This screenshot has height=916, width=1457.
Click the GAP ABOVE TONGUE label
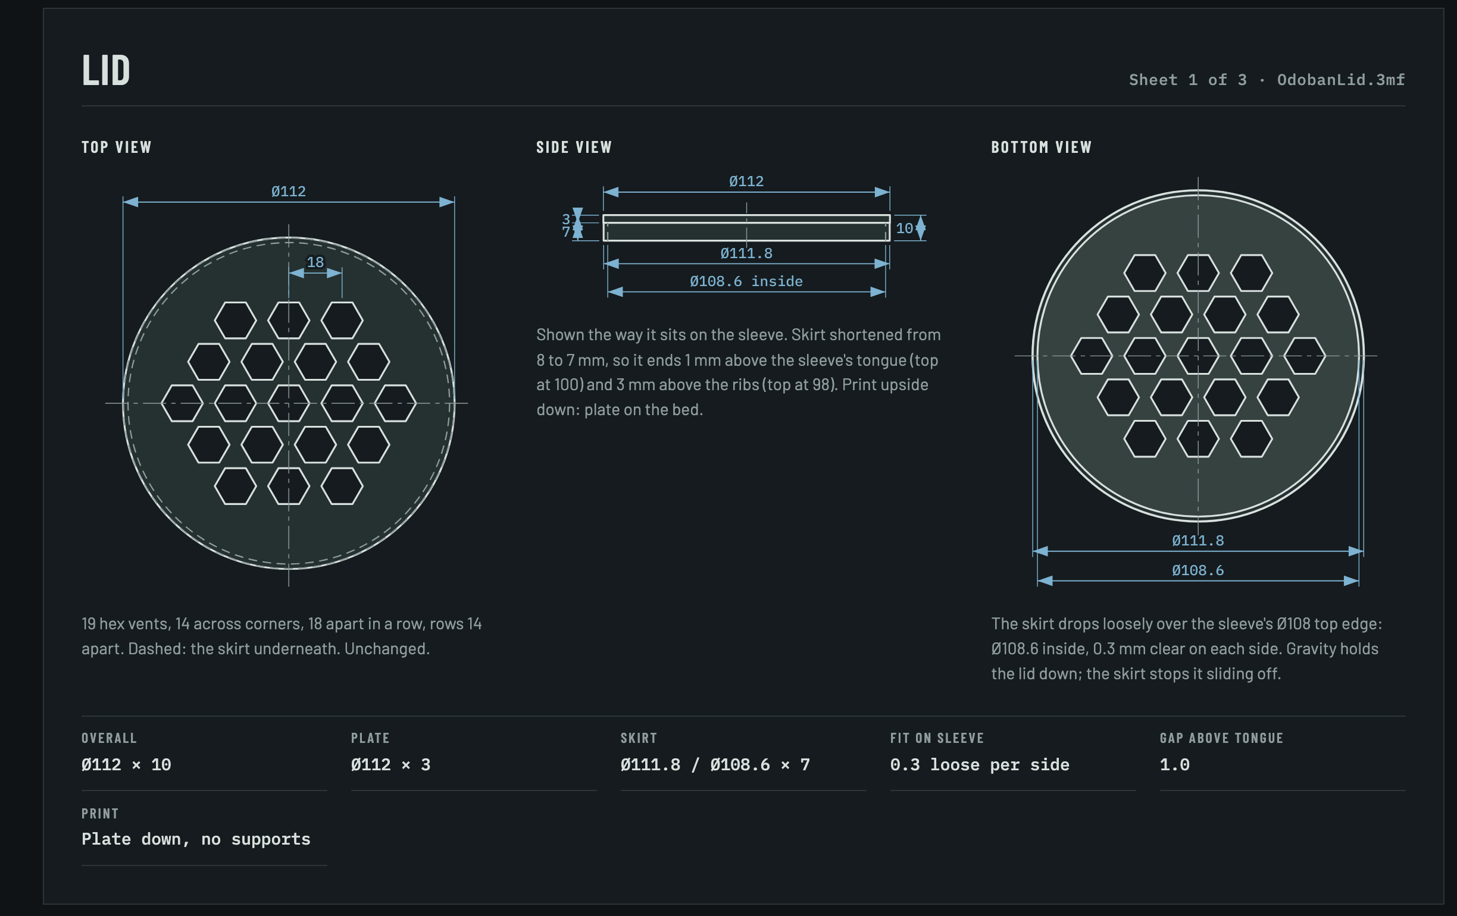pyautogui.click(x=1221, y=738)
